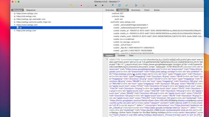Repeat the selected request via circular arrow
This screenshot has width=209, height=117.
(120, 6)
